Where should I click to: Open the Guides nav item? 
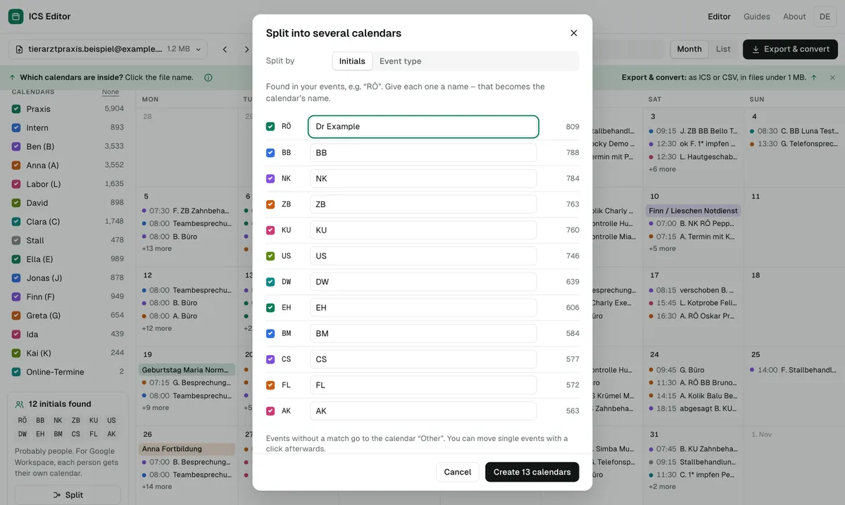click(757, 16)
